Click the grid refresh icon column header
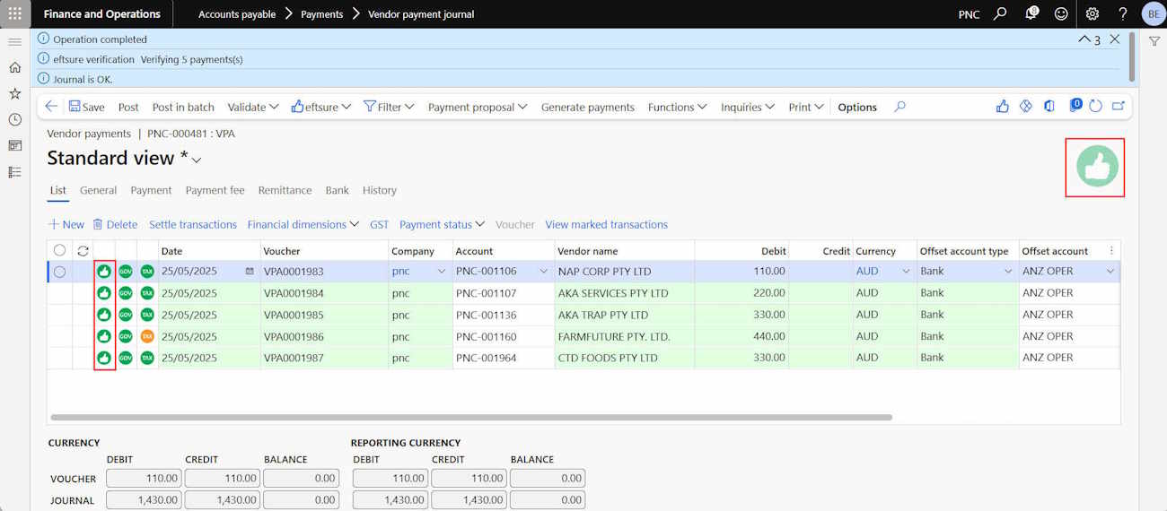 click(x=83, y=251)
